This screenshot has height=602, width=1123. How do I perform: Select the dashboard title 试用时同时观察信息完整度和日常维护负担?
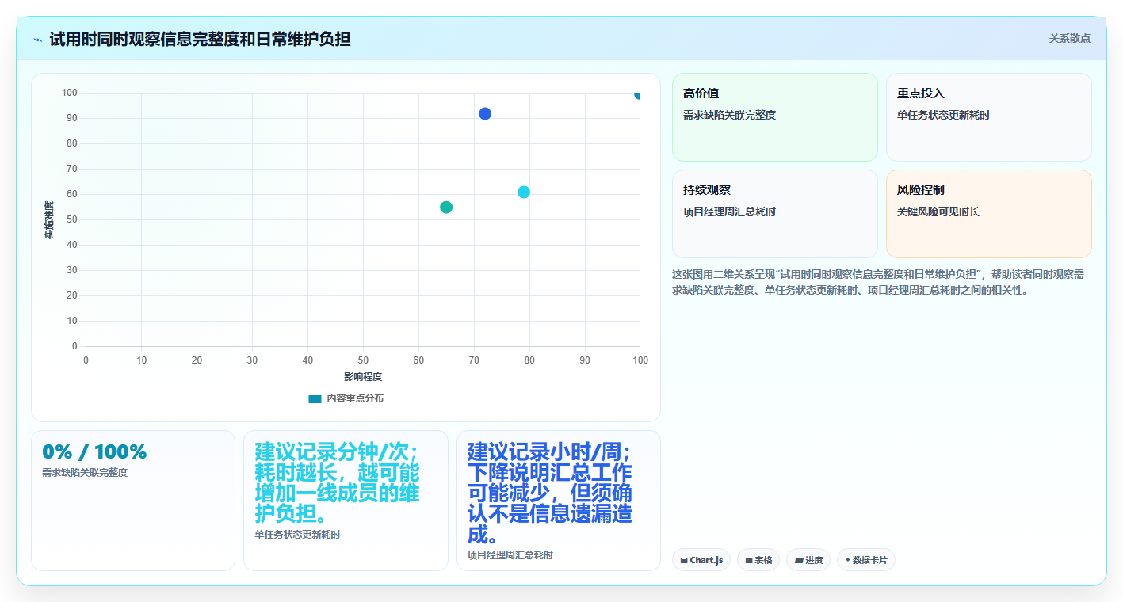coord(200,39)
